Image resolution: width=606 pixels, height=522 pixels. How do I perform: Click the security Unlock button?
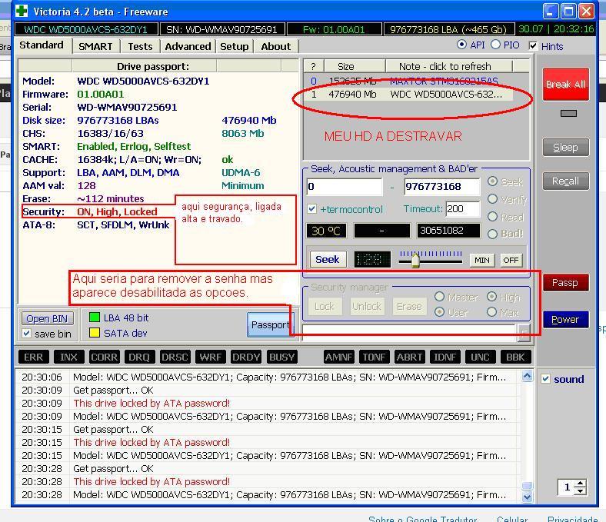[367, 307]
